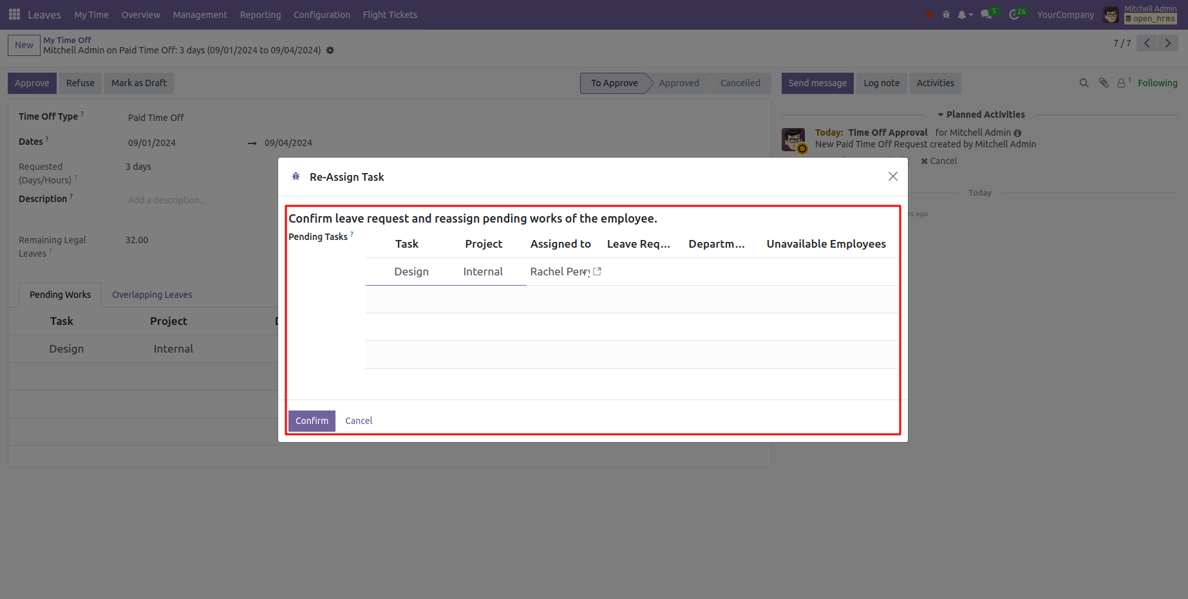Click the chatter search magnifier icon

pos(1084,83)
